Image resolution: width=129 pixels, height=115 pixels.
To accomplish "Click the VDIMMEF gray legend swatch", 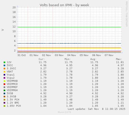I will coord(4,87).
